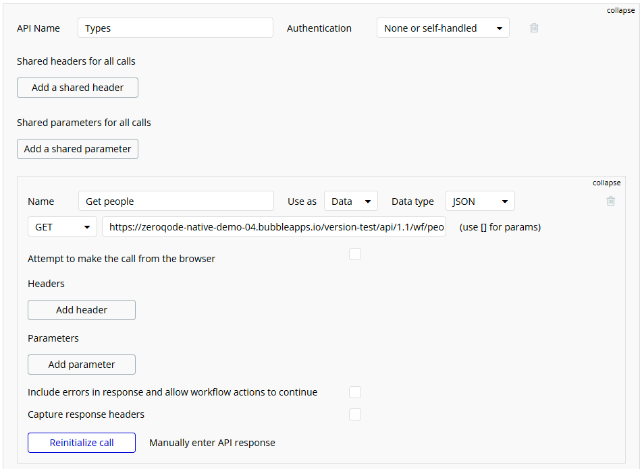Delete the Types API using top trash icon
The width and height of the screenshot is (644, 469).
[x=534, y=28]
